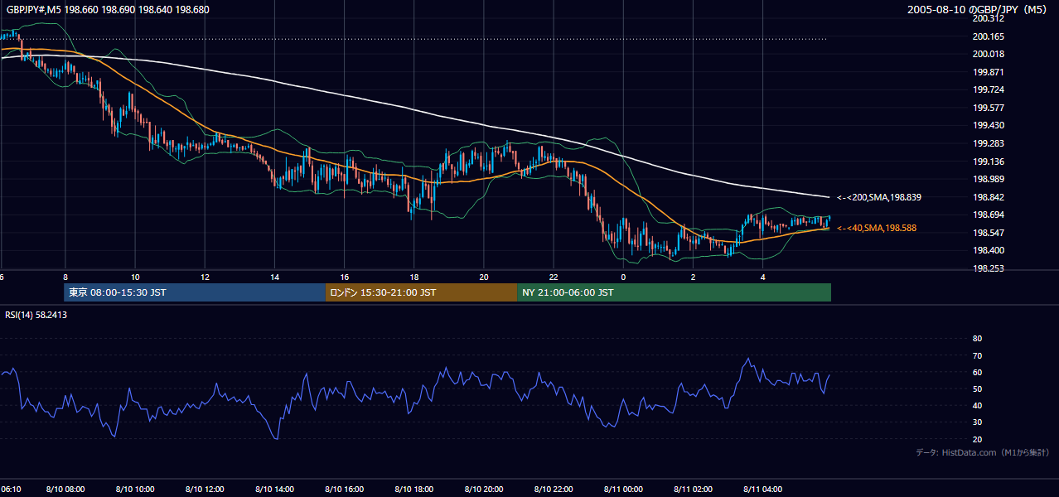Image resolution: width=1059 pixels, height=497 pixels.
Task: Click the 8/10 16:00 time axis label
Action: (x=345, y=490)
